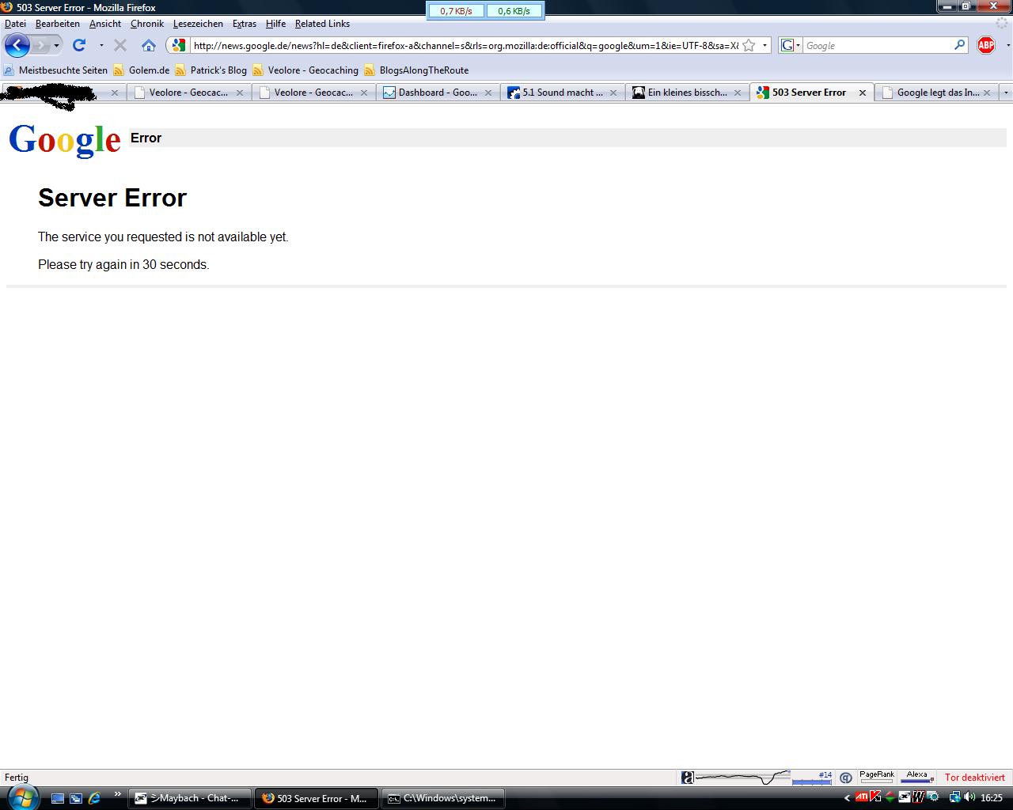Screen dimensions: 1013x810
Task: Close the '5.1 Sound macht ...' tab
Action: [x=613, y=93]
